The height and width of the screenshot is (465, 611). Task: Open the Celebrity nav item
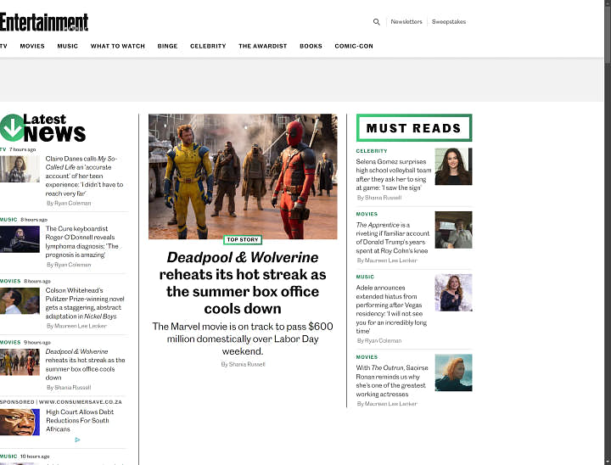tap(208, 46)
